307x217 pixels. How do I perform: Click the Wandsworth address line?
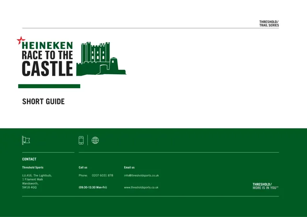(x=30, y=183)
